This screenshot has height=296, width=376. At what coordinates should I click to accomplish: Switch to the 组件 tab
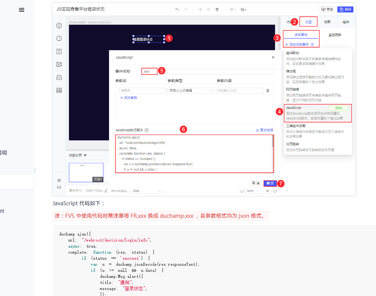(346, 22)
